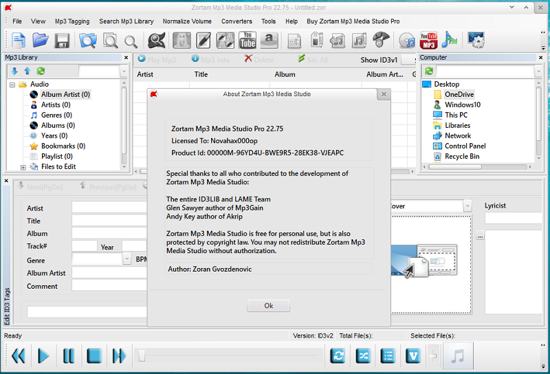The width and height of the screenshot is (550, 374).
Task: Open the Genre dropdown arrow
Action: [x=126, y=259]
